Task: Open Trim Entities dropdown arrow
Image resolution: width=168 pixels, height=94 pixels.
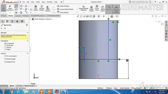Action: 36,13
